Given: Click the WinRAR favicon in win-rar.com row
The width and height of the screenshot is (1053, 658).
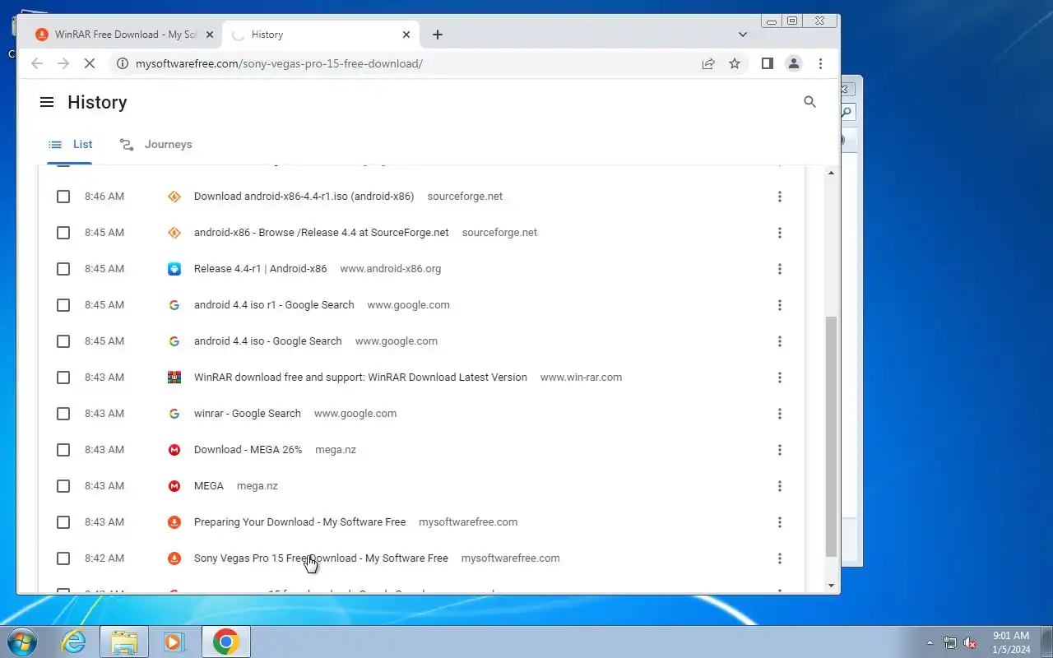Looking at the screenshot, I should (174, 378).
